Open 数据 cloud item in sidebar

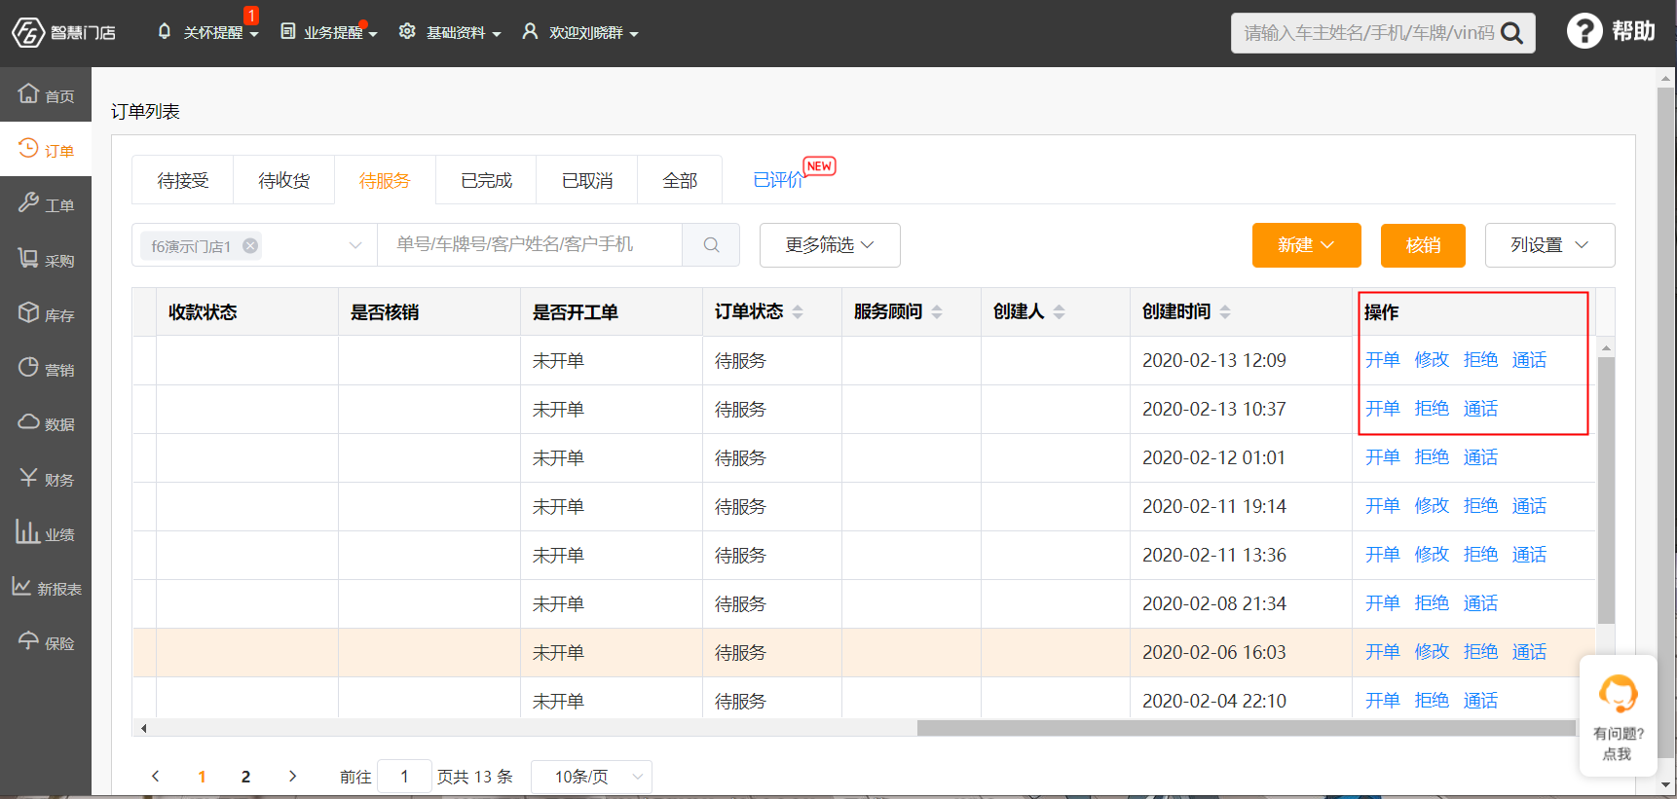pyautogui.click(x=46, y=422)
